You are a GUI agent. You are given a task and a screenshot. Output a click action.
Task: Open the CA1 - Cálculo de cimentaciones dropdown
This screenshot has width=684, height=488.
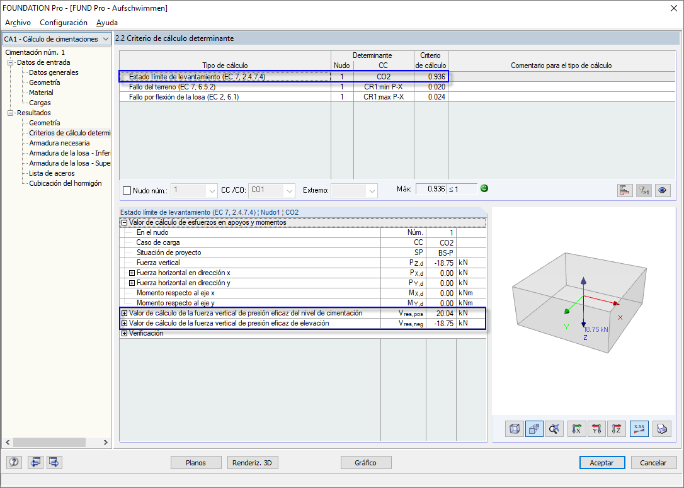point(57,39)
